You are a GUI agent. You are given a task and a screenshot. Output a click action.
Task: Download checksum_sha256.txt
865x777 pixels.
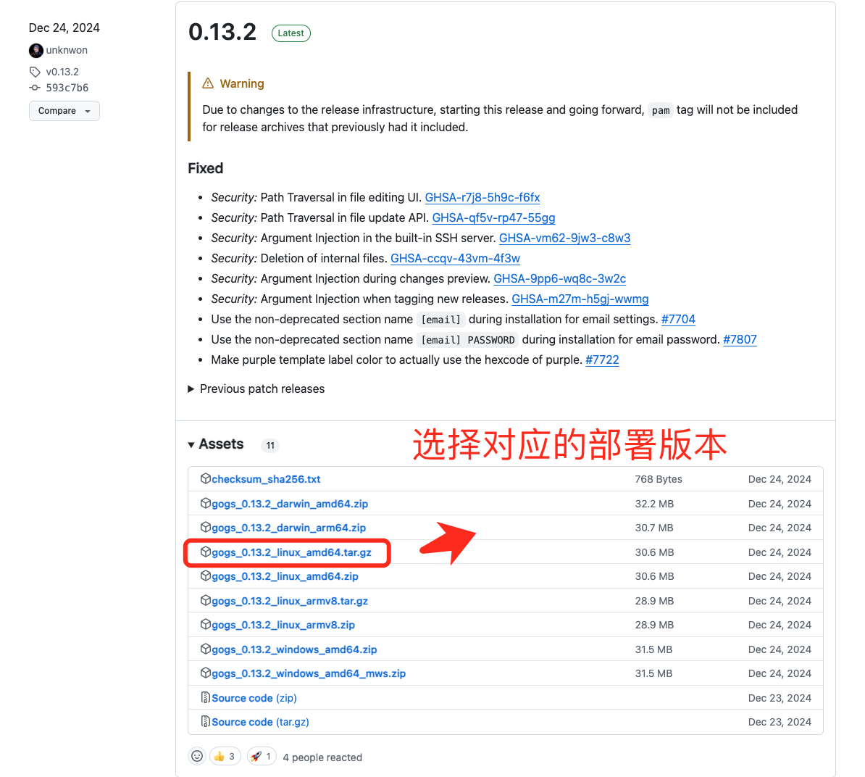(266, 479)
